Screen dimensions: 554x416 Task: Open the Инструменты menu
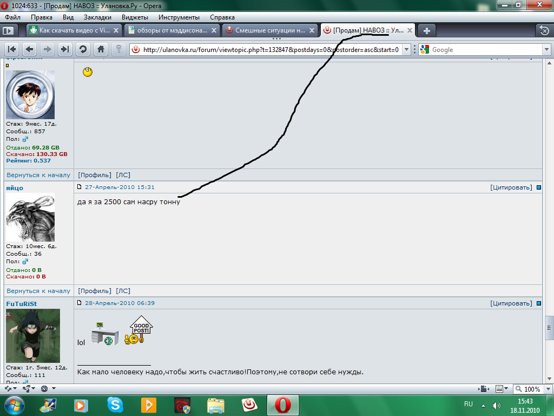[x=179, y=17]
